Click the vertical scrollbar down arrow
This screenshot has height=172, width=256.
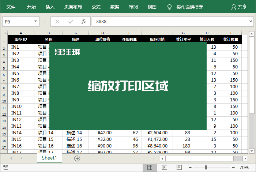click(252, 151)
